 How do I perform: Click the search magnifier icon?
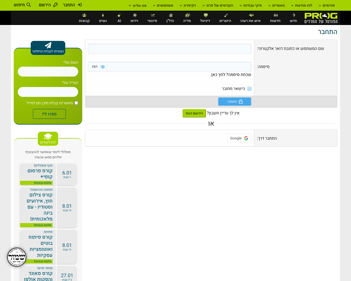[x=29, y=5]
